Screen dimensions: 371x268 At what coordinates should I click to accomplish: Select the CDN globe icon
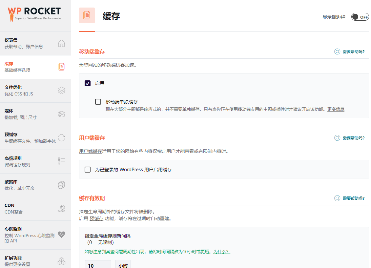61,208
